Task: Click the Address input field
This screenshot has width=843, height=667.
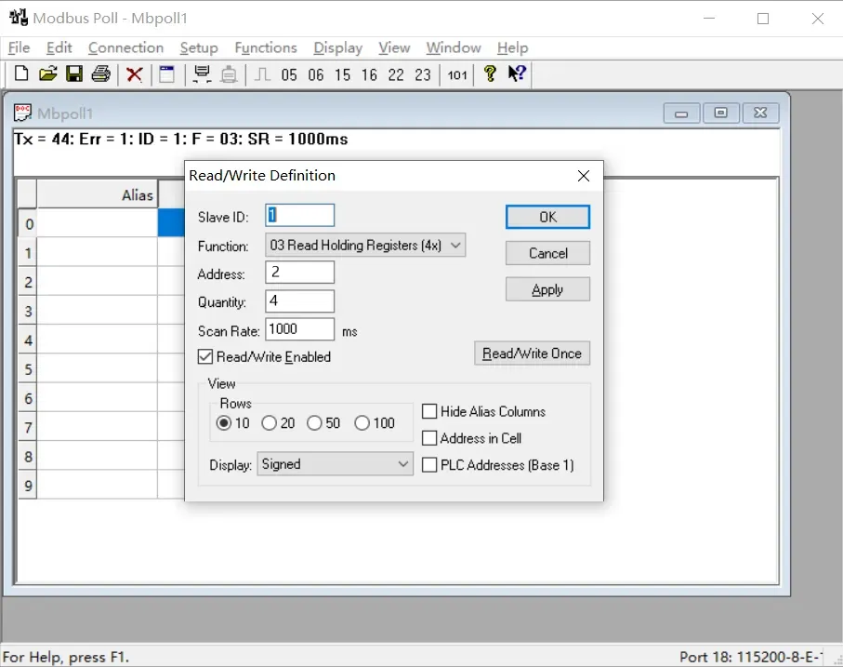Action: click(x=299, y=273)
